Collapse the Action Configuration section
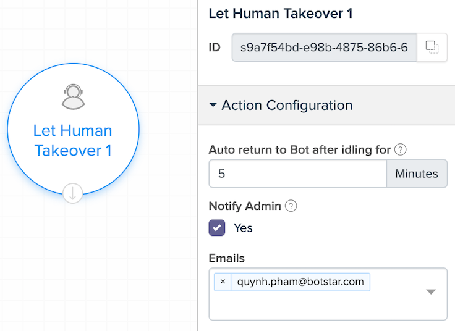 coord(213,105)
